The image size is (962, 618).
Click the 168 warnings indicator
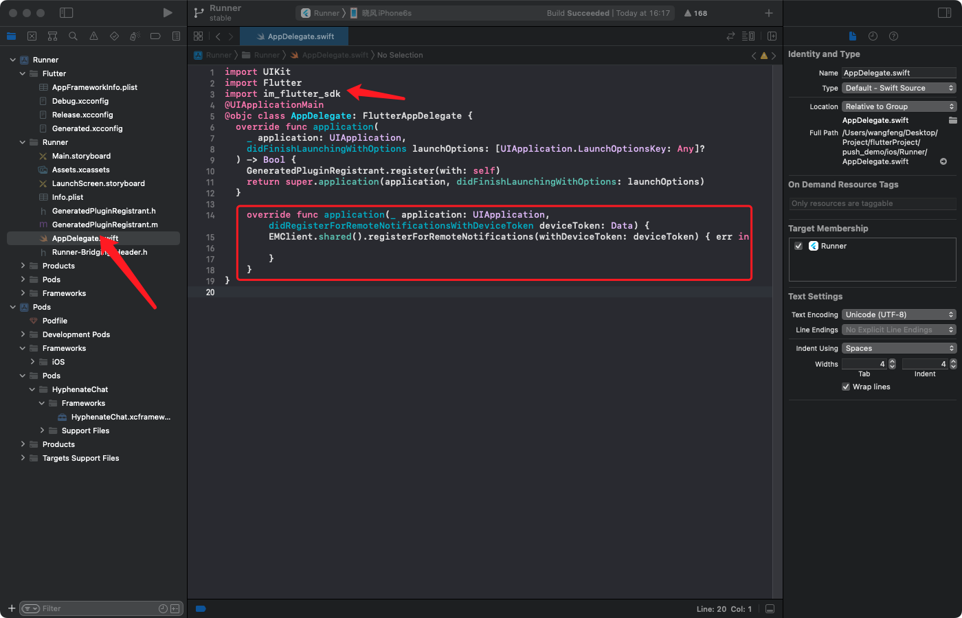[x=695, y=13]
